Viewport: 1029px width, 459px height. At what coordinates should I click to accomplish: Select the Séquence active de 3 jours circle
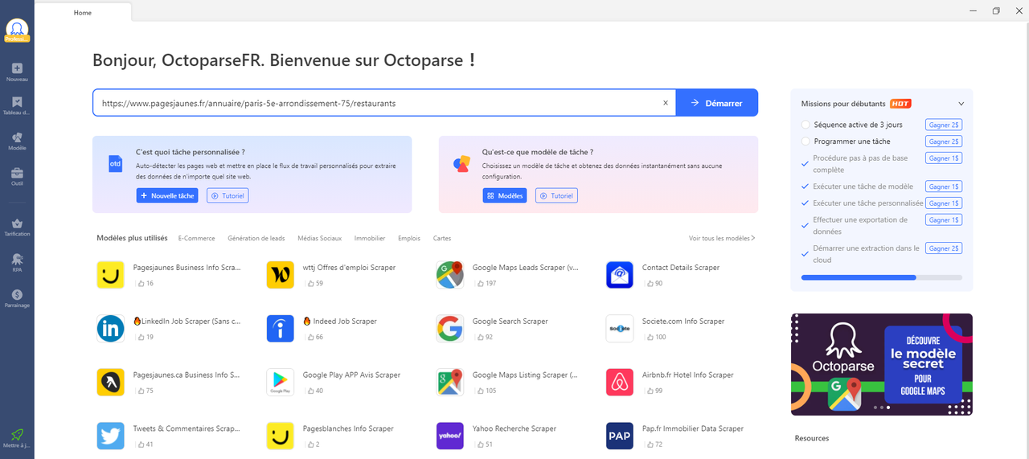pos(806,125)
